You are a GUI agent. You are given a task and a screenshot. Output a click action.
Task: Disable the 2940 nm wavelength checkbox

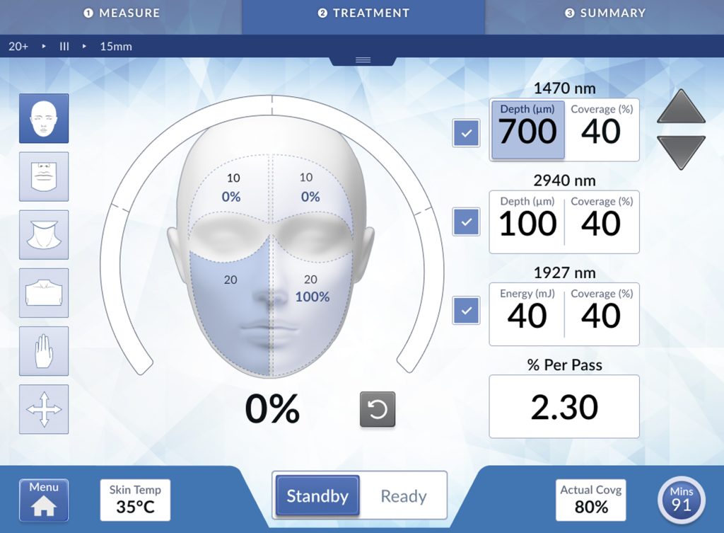tap(466, 222)
